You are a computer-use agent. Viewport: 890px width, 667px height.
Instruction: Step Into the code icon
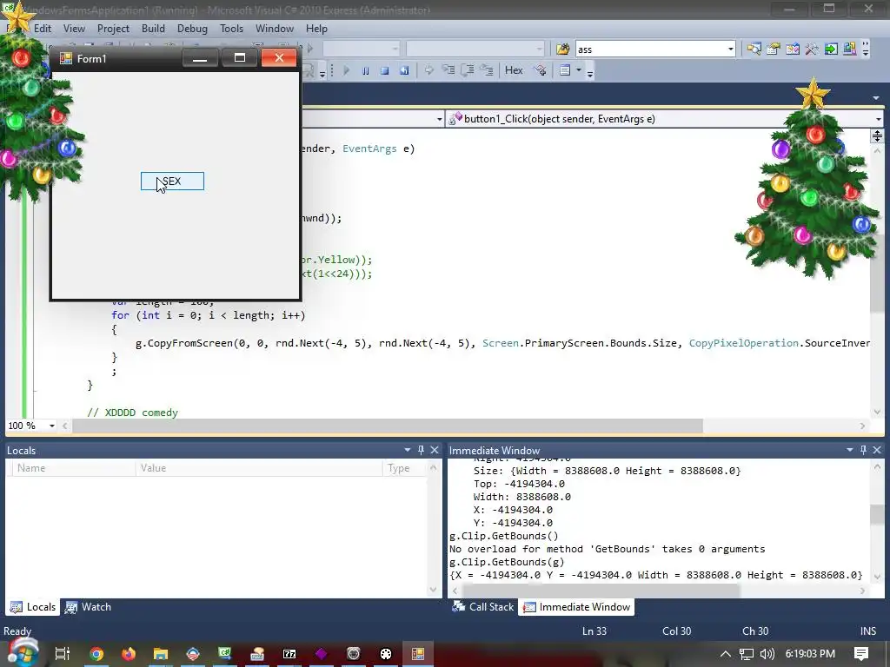(x=448, y=70)
